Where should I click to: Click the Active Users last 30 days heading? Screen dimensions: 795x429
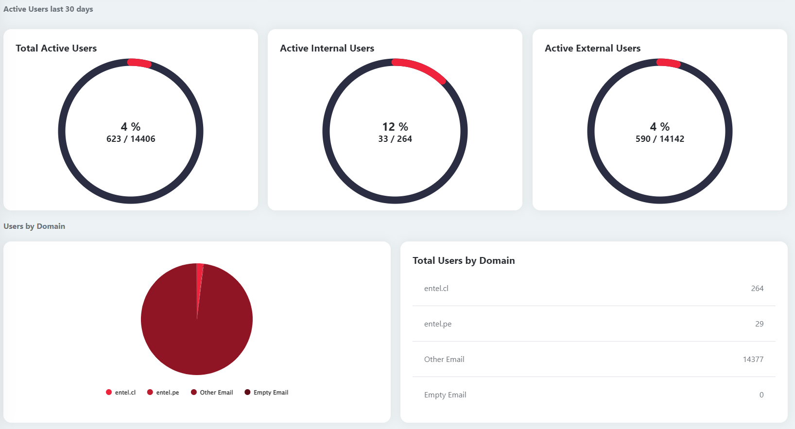(48, 9)
